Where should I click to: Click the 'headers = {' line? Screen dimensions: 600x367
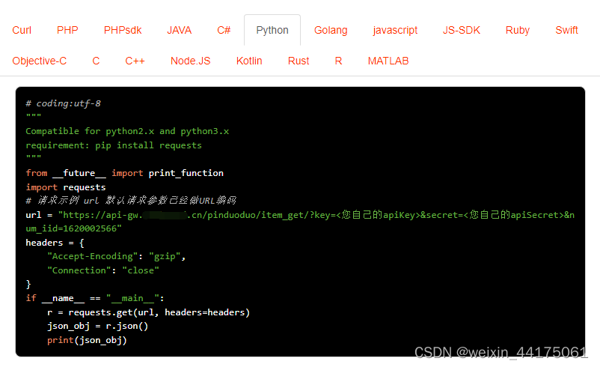click(55, 243)
